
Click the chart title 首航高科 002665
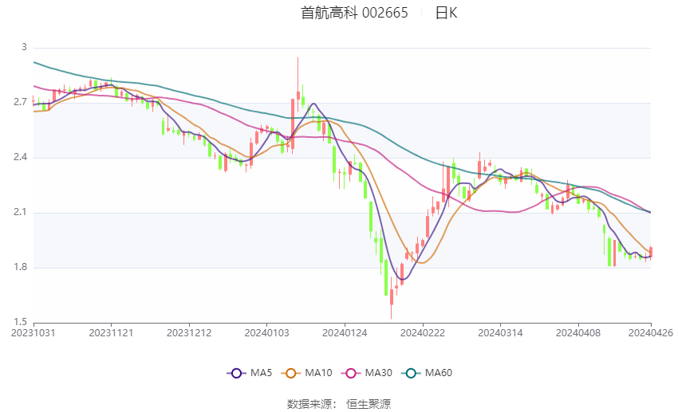354,13
